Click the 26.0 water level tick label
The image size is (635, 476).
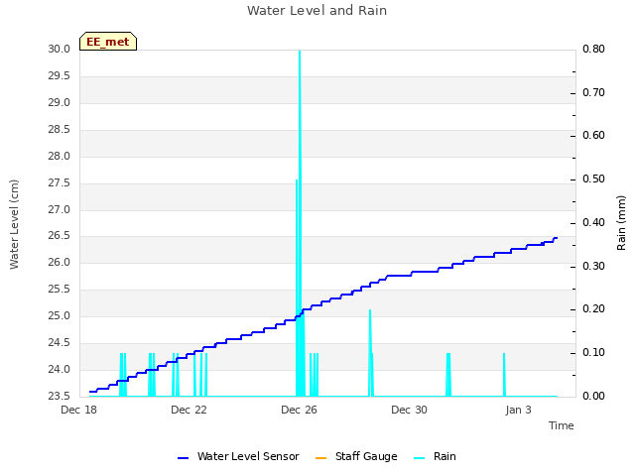(60, 262)
